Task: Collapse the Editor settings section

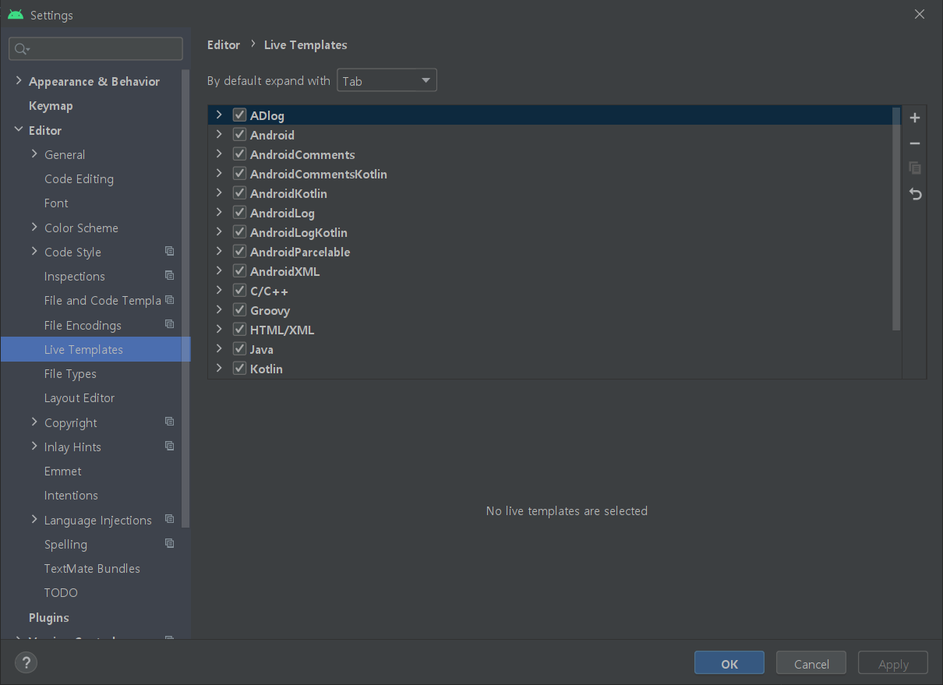Action: [x=19, y=130]
